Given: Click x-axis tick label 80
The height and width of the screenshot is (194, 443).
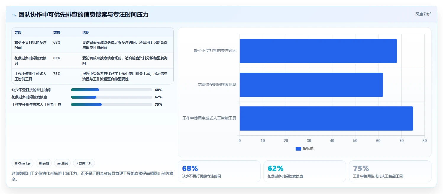Looking at the screenshot, I should tap(425, 141).
